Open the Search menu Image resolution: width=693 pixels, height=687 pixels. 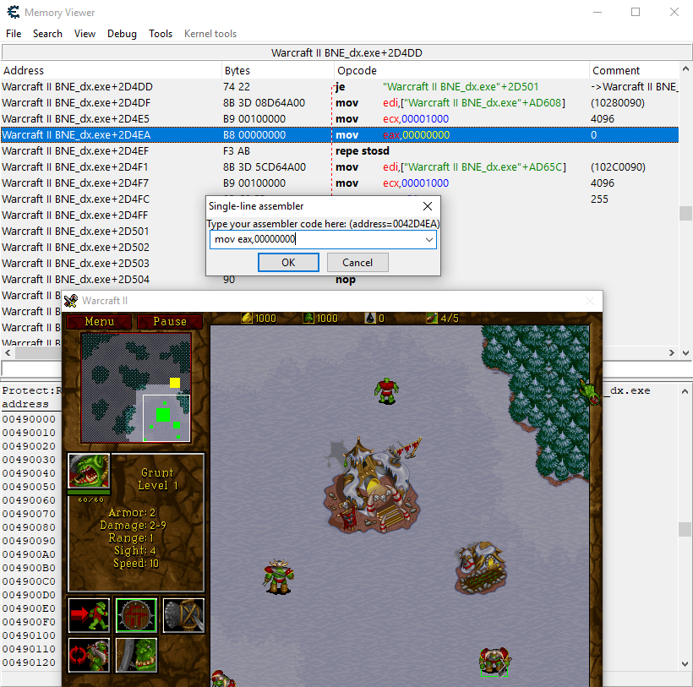tap(47, 34)
